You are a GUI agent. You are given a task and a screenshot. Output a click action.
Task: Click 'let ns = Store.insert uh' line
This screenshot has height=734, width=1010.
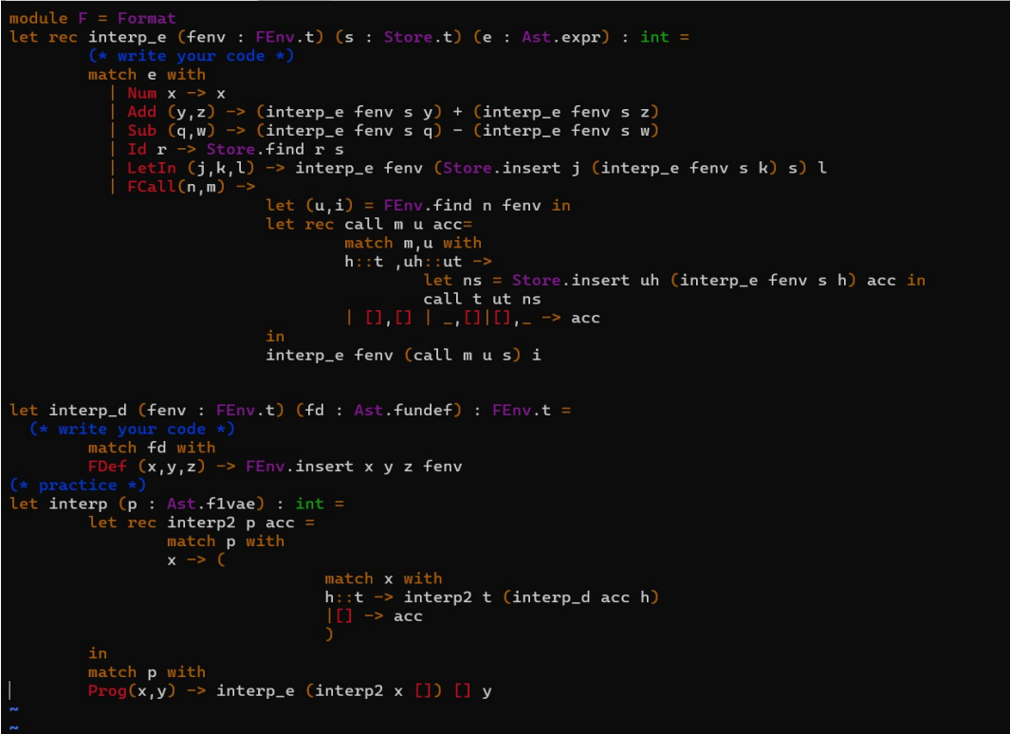(674, 280)
